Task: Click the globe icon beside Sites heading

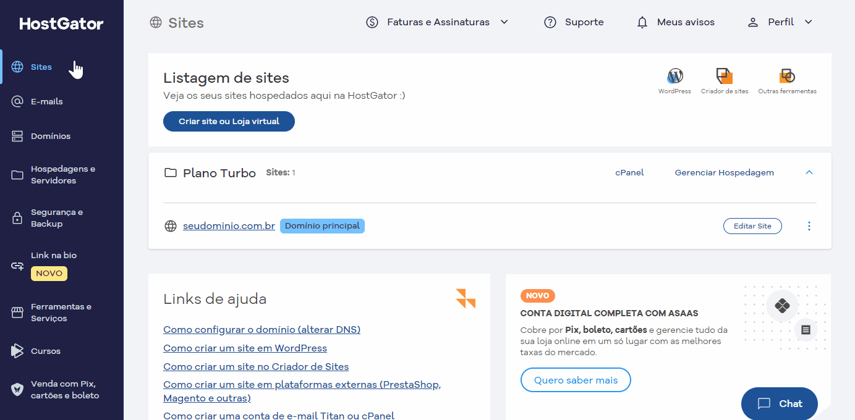Action: [x=156, y=22]
